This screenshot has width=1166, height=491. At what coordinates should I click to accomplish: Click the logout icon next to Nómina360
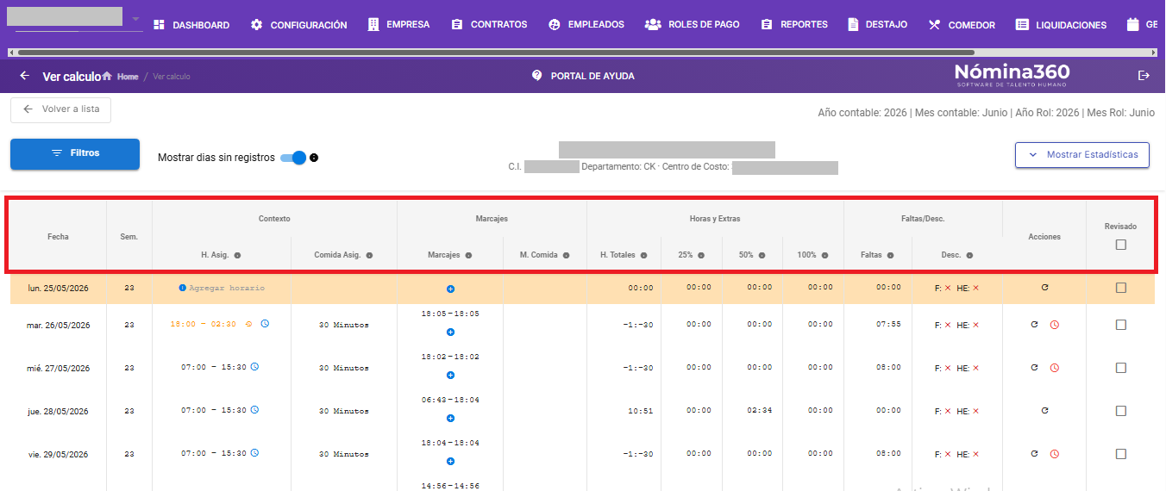pyautogui.click(x=1144, y=76)
